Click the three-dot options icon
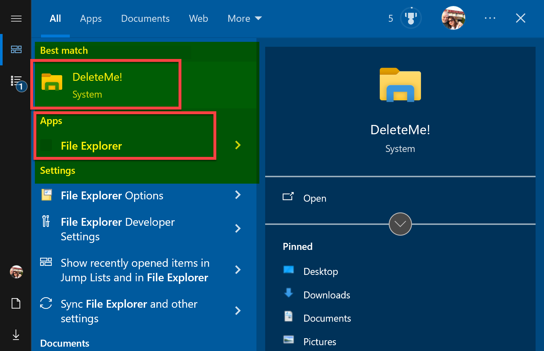The image size is (544, 351). (490, 18)
